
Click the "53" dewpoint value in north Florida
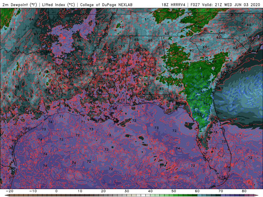(x=199, y=115)
